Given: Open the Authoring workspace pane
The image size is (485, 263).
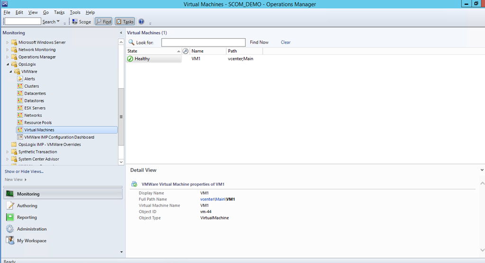Looking at the screenshot, I should [x=27, y=206].
